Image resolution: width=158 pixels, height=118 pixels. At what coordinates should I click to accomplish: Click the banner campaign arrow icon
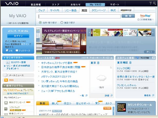pos(85,52)
